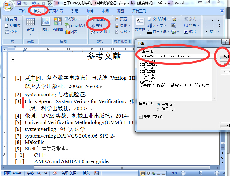Click the zoom in plus button

coord(217,173)
